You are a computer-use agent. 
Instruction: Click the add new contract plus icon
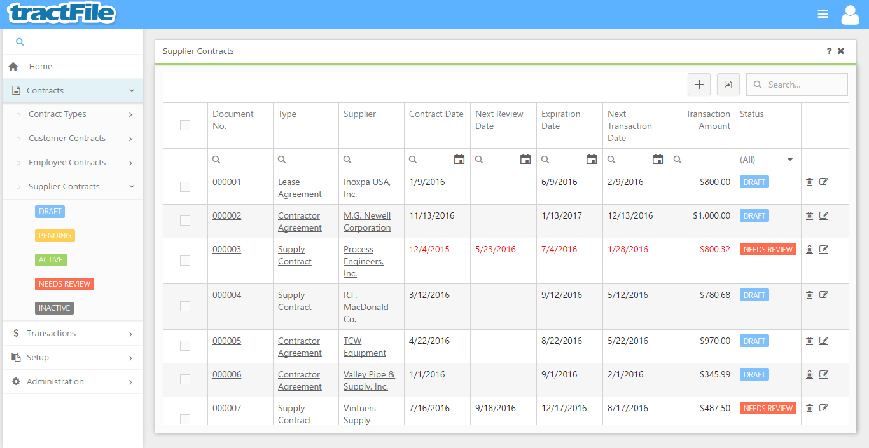tap(699, 84)
